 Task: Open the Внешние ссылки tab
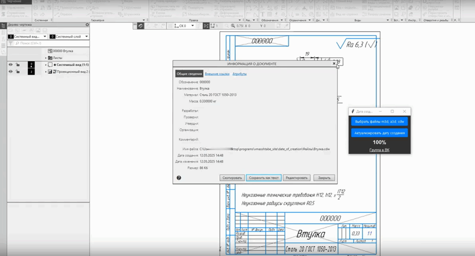click(x=217, y=74)
